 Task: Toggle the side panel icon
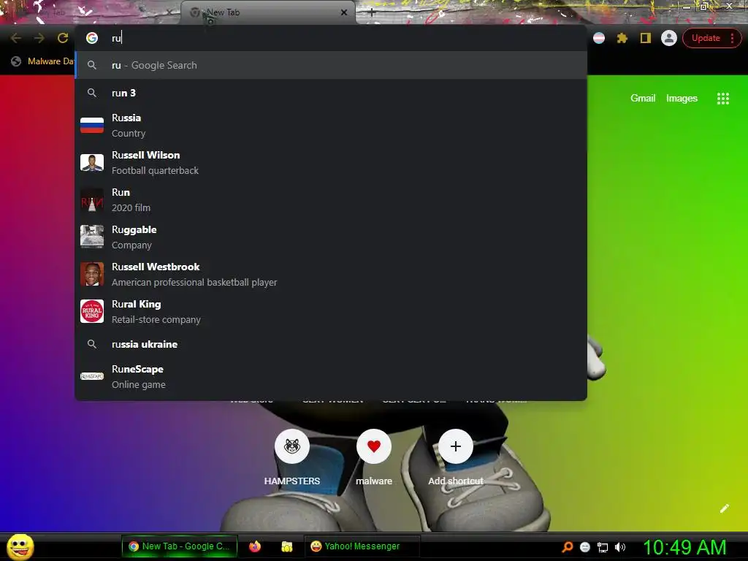[646, 38]
